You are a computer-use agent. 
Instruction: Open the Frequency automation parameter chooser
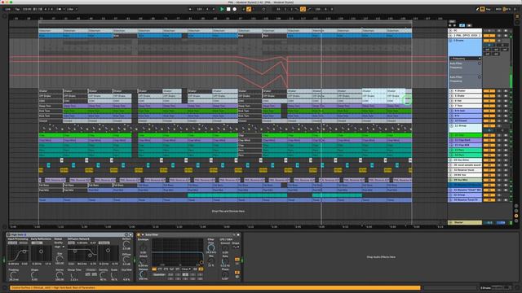[465, 59]
